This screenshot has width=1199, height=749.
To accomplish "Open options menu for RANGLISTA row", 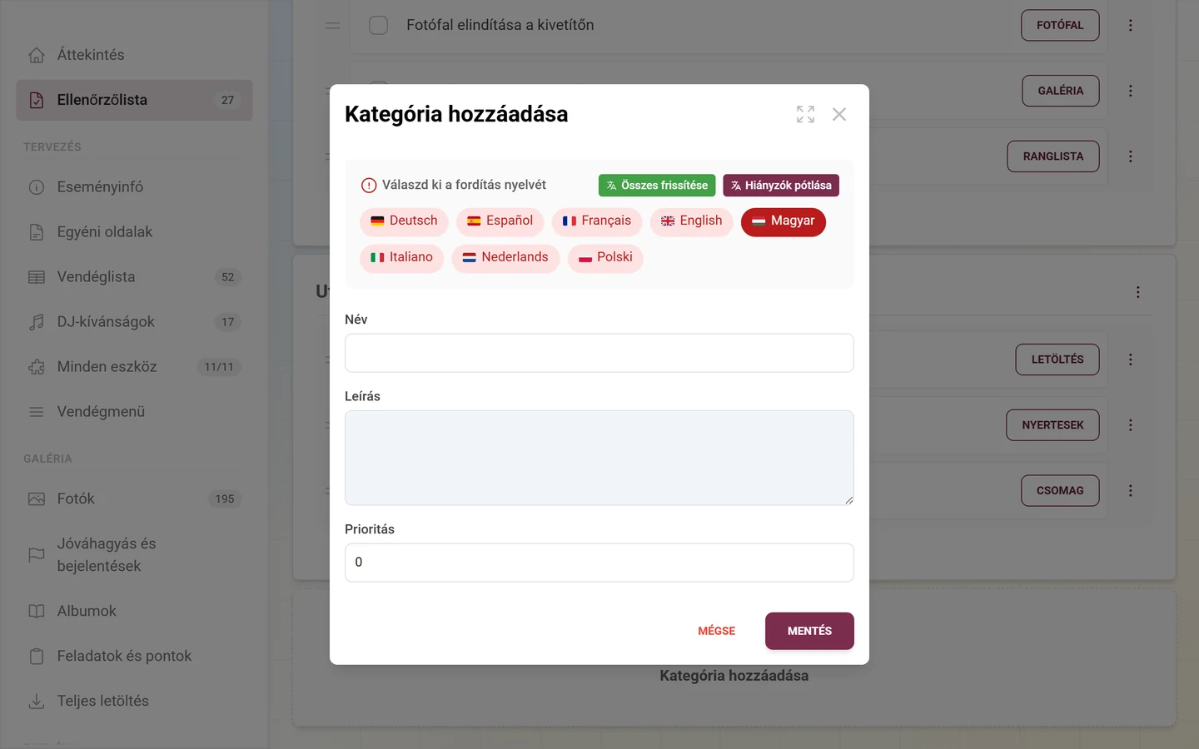I will click(1131, 156).
